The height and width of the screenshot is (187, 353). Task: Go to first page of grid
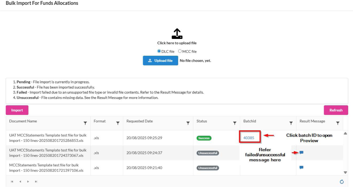(12, 181)
